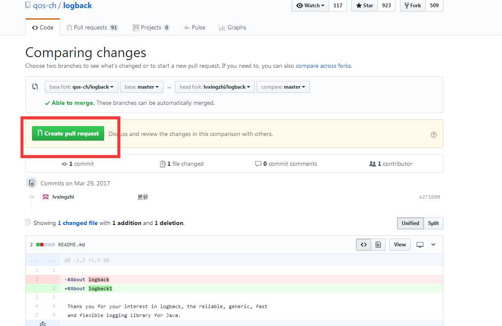Open commit hash e271680

tap(429, 197)
